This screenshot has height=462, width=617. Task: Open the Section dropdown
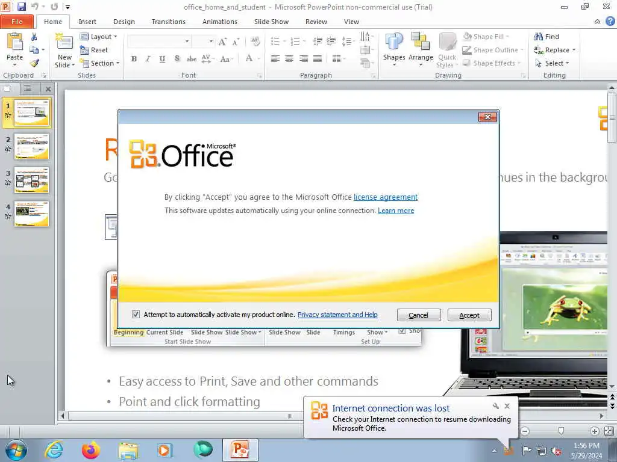tap(99, 63)
